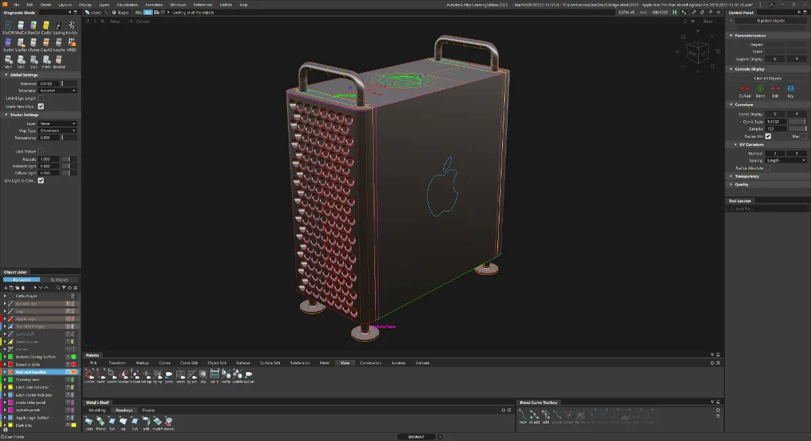Click the skin surface tool on shelf

coord(89,422)
